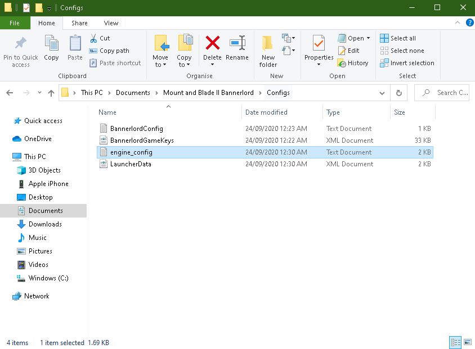Expand address bar history dropdown
Viewport: 475px width, 349px height.
(382, 93)
